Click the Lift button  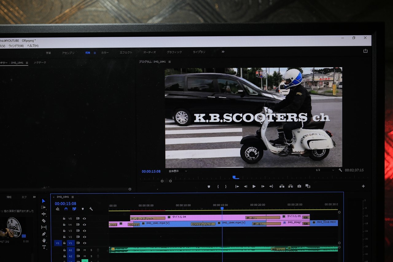pyautogui.click(x=282, y=186)
